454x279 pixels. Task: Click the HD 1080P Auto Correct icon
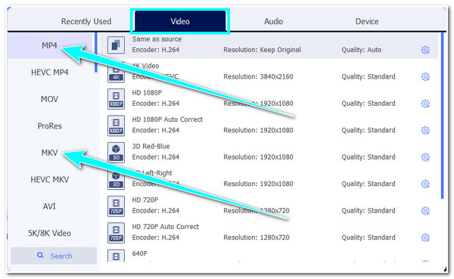click(116, 126)
